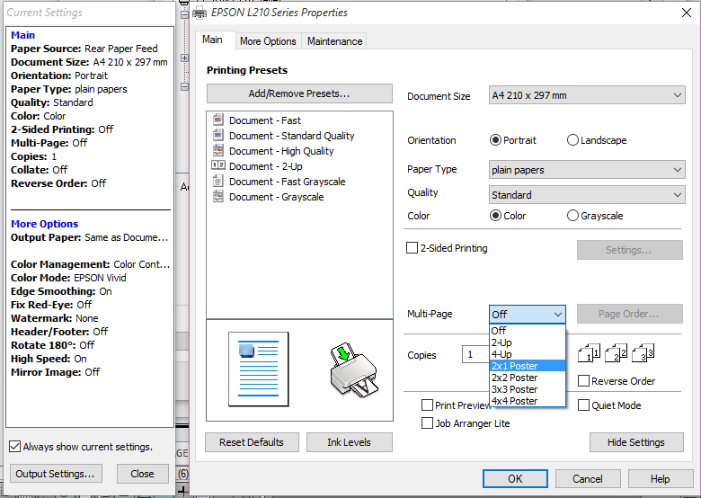Viewport: 701px width, 498px height.
Task: Select 4x4 Poster option
Action: [x=528, y=401]
